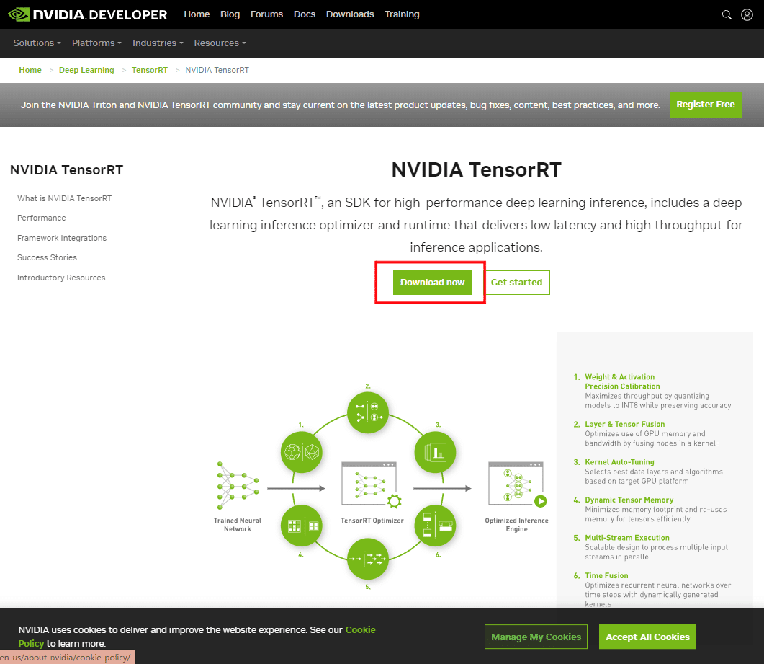764x664 pixels.
Task: Click the Layer & Tensor Fusion circle icon
Action: (368, 412)
